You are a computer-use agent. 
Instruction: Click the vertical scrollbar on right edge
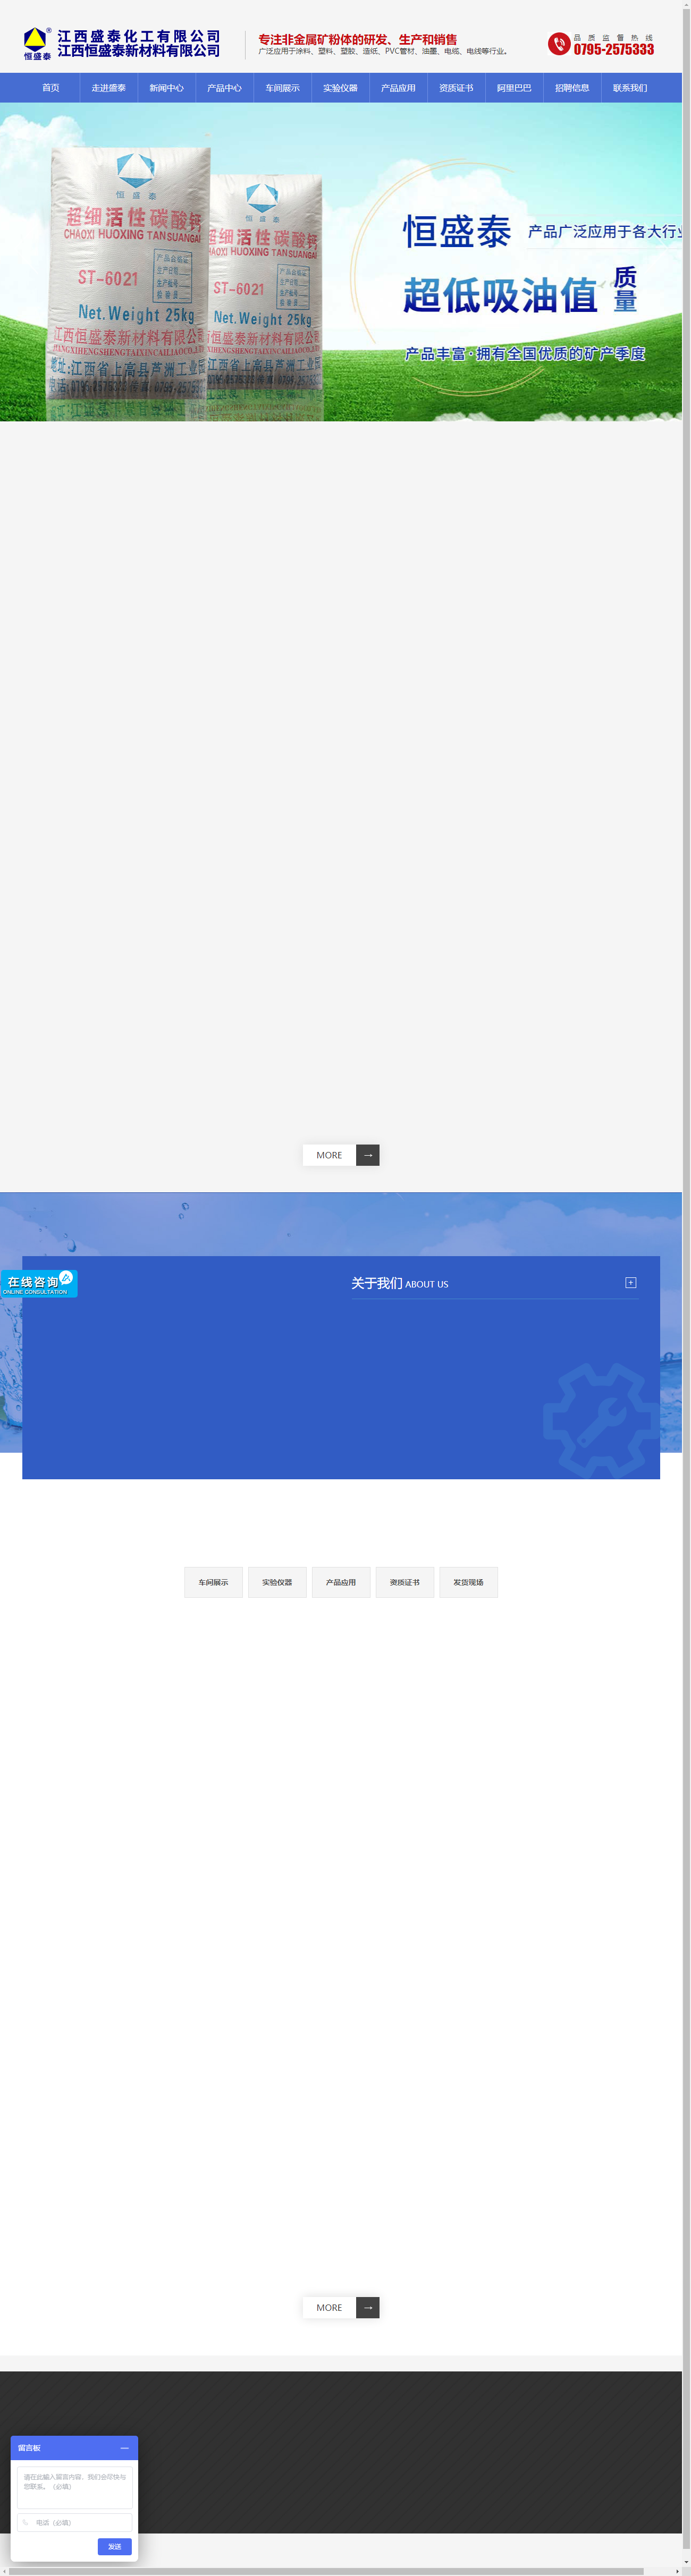(x=686, y=1280)
